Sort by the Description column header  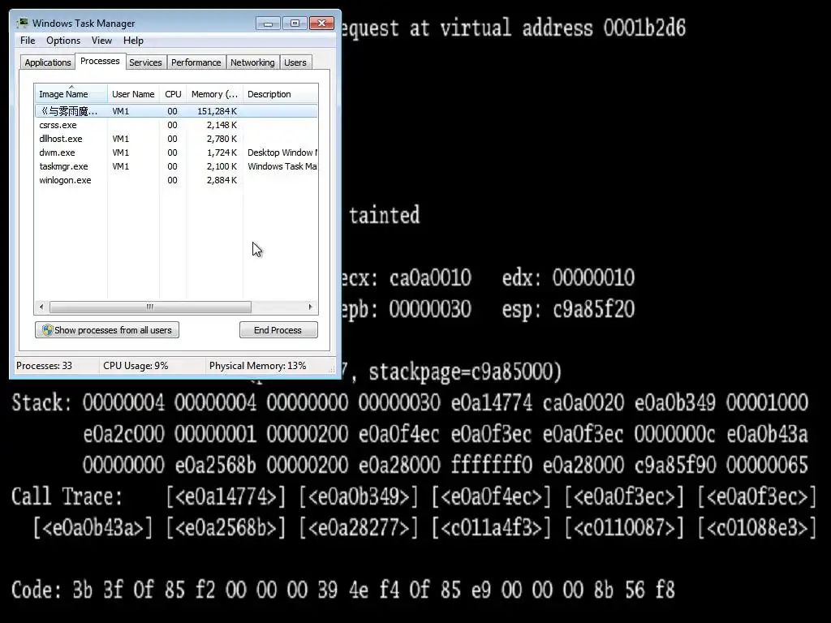pos(280,94)
